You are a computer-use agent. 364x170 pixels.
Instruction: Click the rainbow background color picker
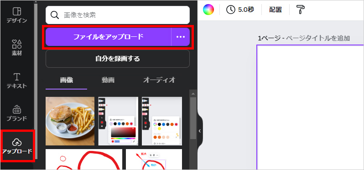point(208,10)
